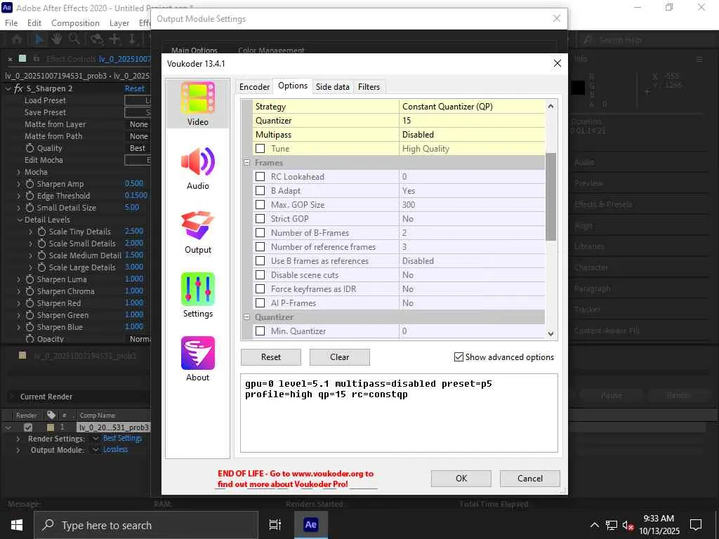
Task: Collapse the Detail Levels group
Action: click(20, 220)
